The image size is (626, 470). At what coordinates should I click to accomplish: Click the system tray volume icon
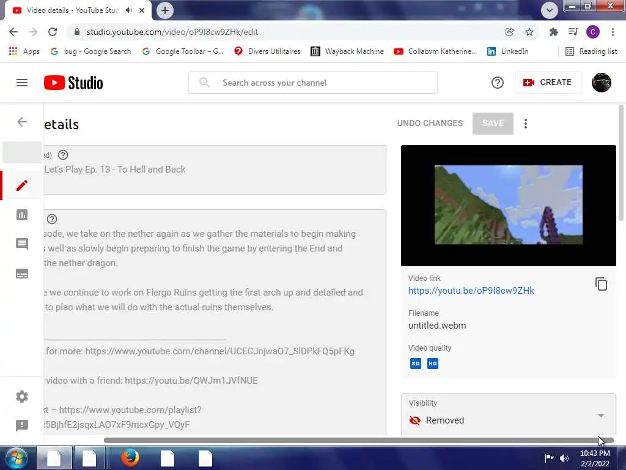click(x=564, y=458)
